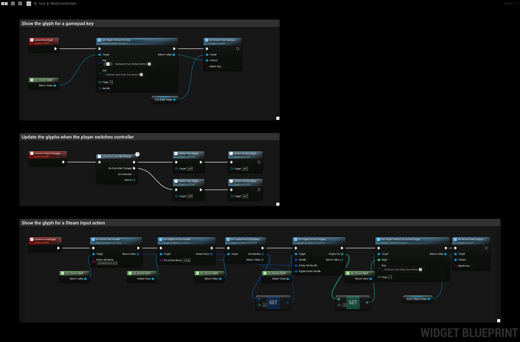Open the Gamepad Face Button Bottom key dropdown
520x342 pixels.
pyautogui.click(x=133, y=64)
